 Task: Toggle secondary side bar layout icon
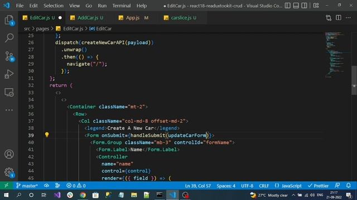click(x=304, y=6)
